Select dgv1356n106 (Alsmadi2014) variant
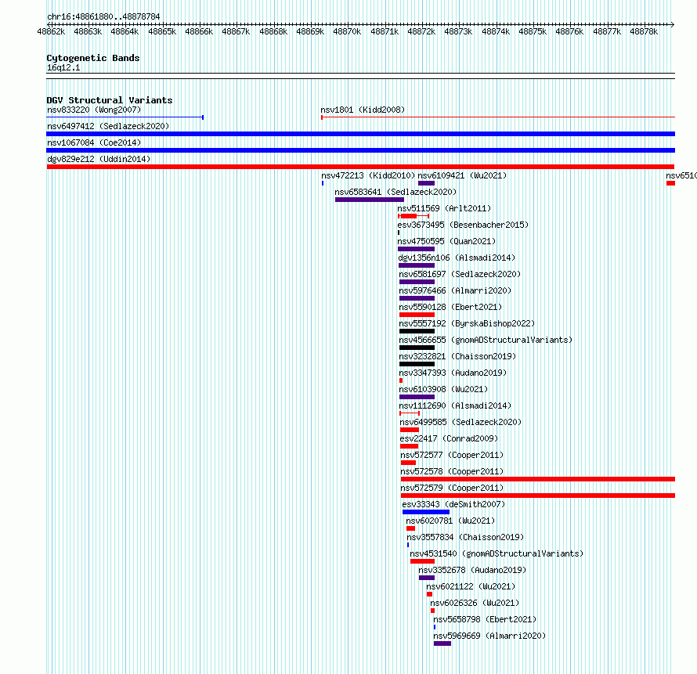The height and width of the screenshot is (674, 697). click(457, 258)
